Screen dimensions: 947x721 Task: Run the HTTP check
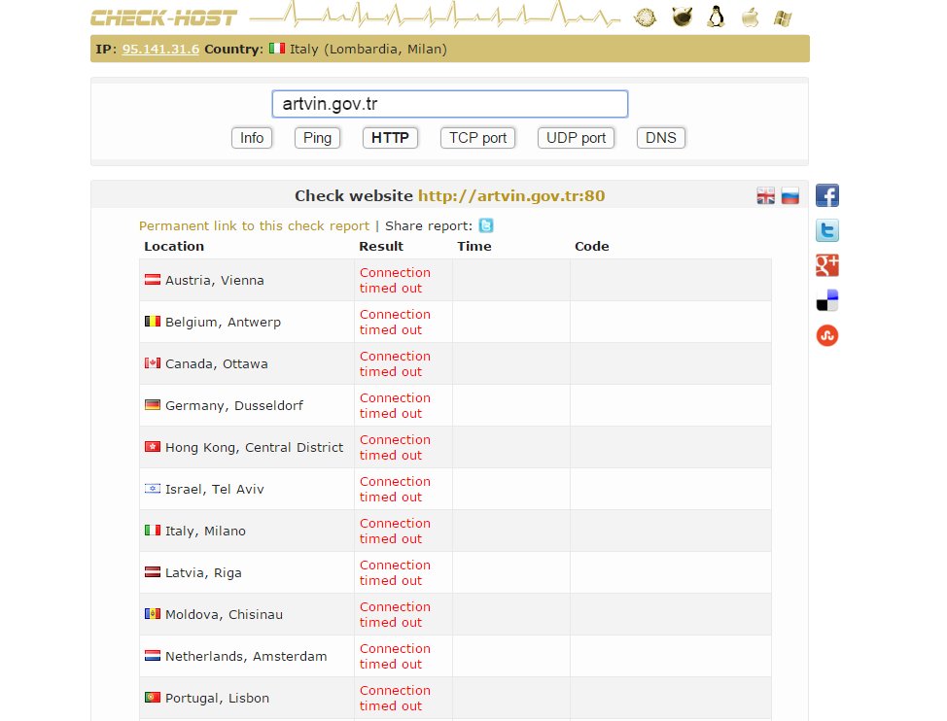click(390, 138)
